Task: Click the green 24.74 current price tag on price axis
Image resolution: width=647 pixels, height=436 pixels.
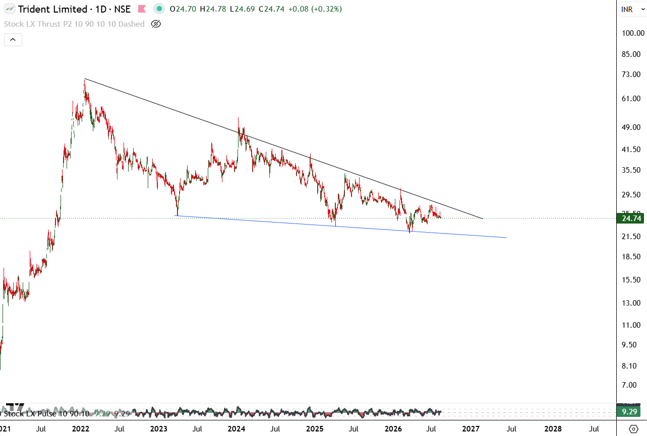Action: click(630, 218)
